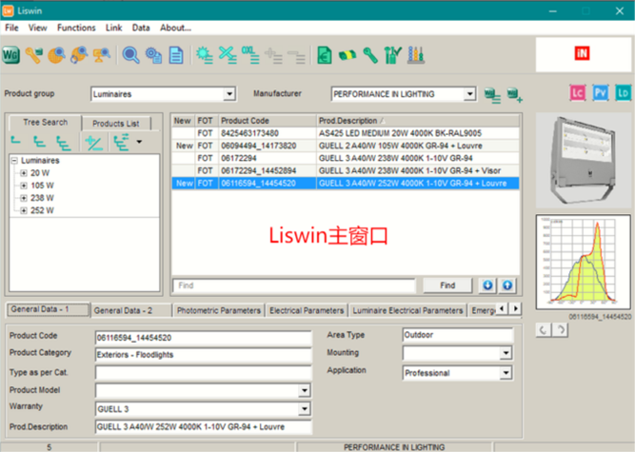Open the Application dropdown

click(506, 373)
